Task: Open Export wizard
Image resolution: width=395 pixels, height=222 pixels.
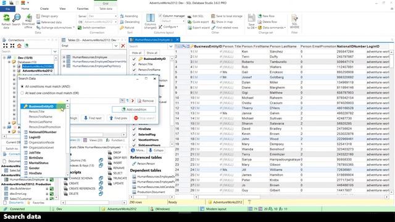Action: [199, 28]
